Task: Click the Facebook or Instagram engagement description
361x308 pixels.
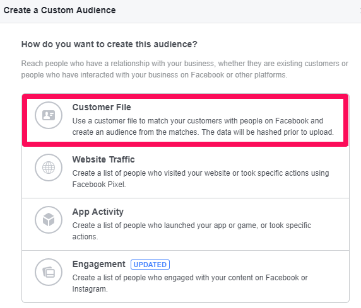Action: 190,283
